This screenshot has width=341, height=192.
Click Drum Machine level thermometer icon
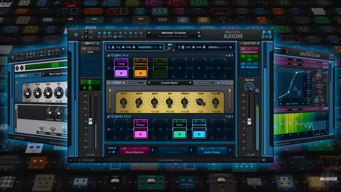tap(152, 150)
